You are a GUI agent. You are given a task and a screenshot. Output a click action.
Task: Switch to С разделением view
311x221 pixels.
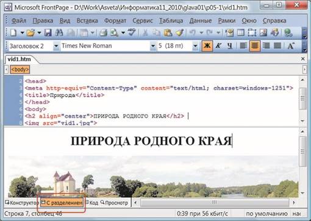(62, 203)
